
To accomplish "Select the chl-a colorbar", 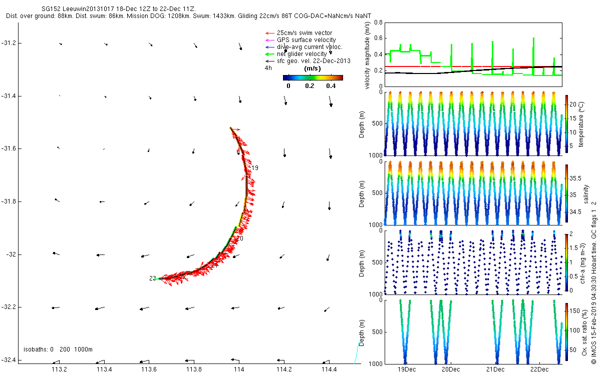I will pos(567,262).
